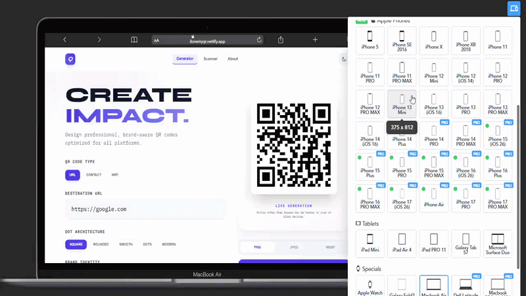Screen dimensions: 526x296
Task: Select the Rounded dot architecture option
Action: click(x=101, y=244)
